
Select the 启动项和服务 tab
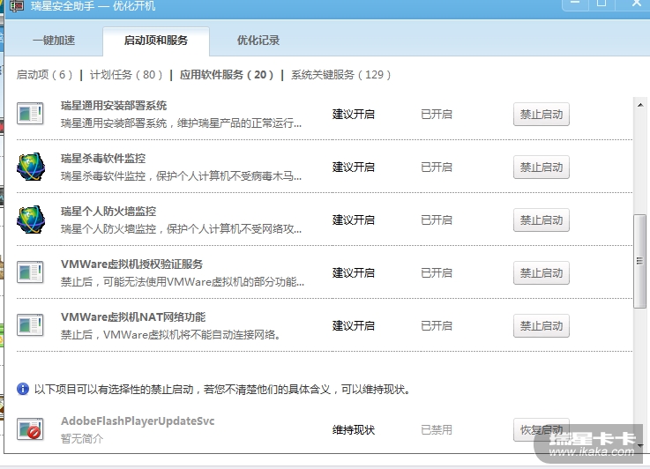156,41
